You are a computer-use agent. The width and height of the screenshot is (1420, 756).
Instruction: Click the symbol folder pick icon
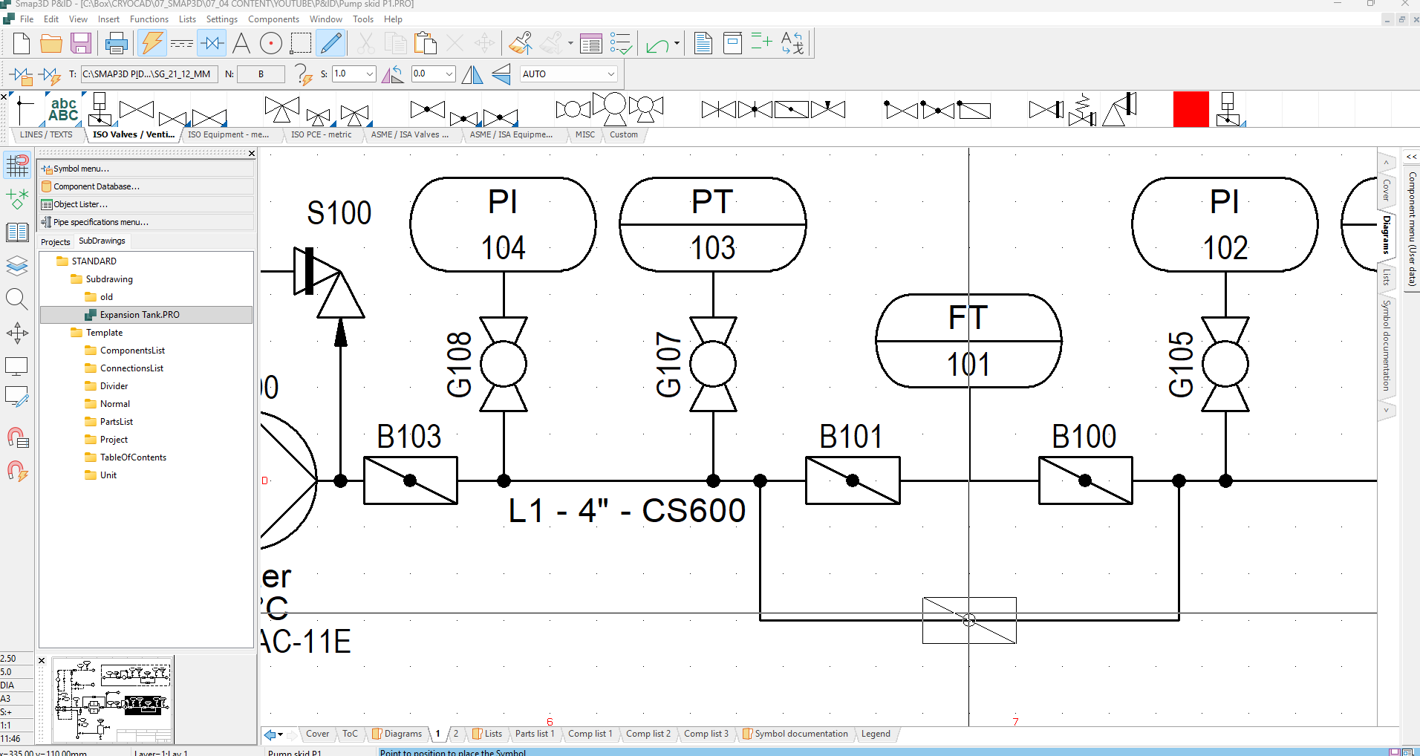[x=21, y=74]
